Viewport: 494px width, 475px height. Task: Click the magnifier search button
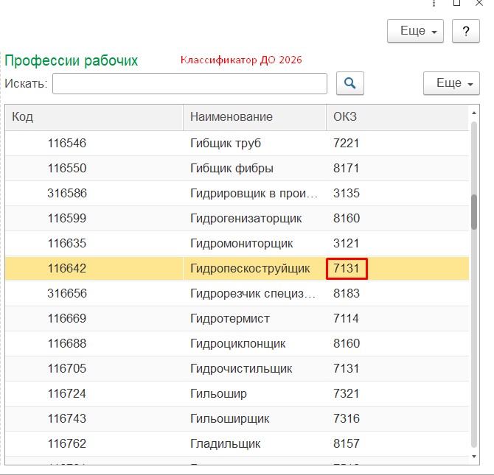click(x=350, y=83)
